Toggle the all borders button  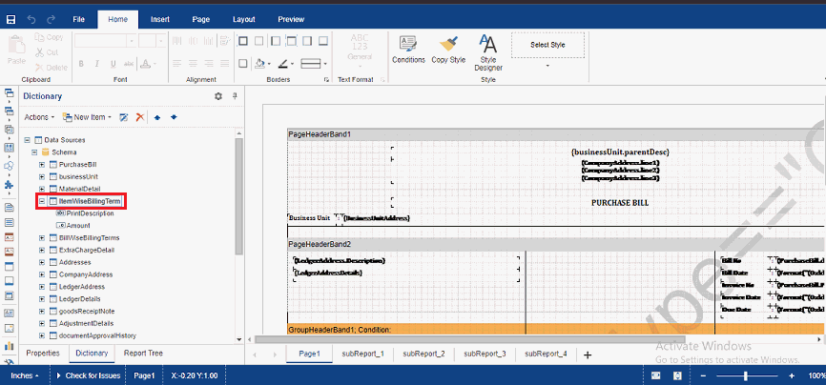pos(242,41)
